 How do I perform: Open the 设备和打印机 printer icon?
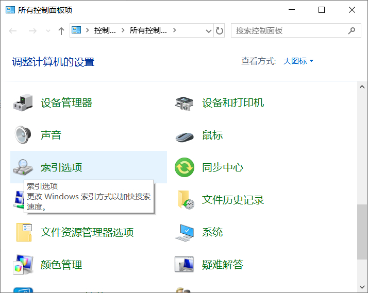click(184, 104)
